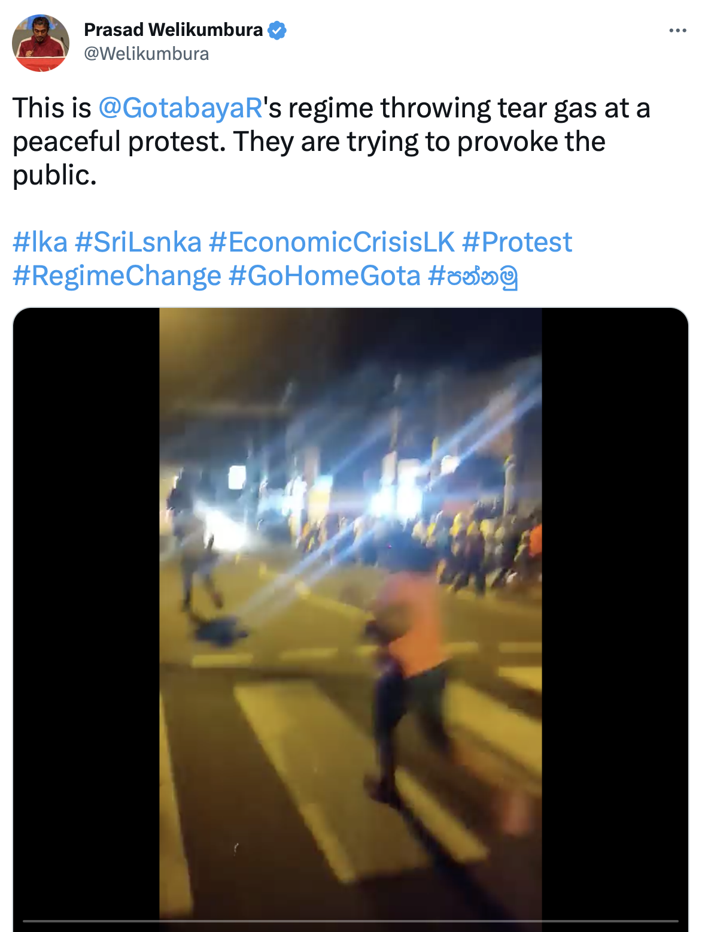
Task: Open the #RegimeChange hashtag
Action: [117, 276]
